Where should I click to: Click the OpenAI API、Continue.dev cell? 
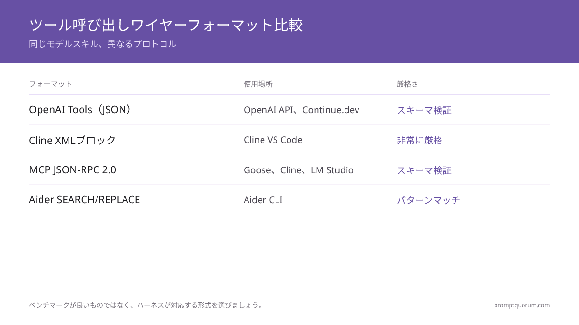[302, 110]
